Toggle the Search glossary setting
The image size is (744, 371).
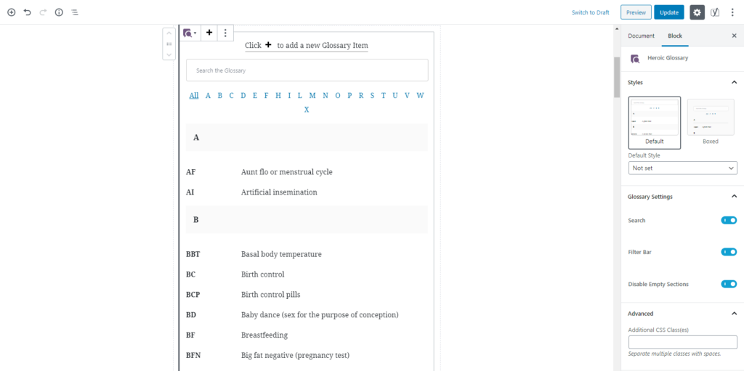point(729,220)
